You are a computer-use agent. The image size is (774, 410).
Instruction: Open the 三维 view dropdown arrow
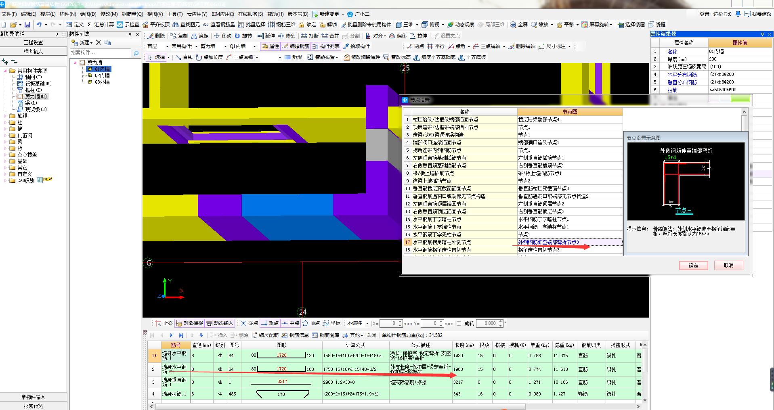point(417,25)
